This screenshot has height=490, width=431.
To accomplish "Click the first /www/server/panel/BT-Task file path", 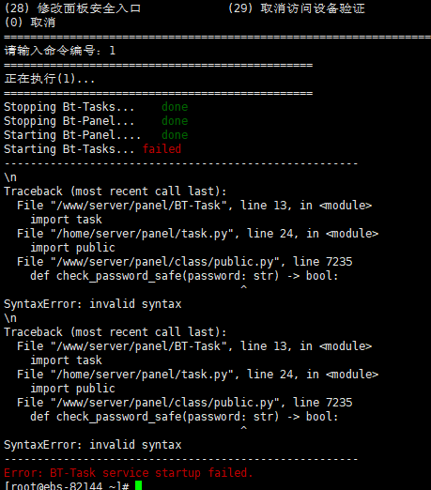I will [x=139, y=206].
